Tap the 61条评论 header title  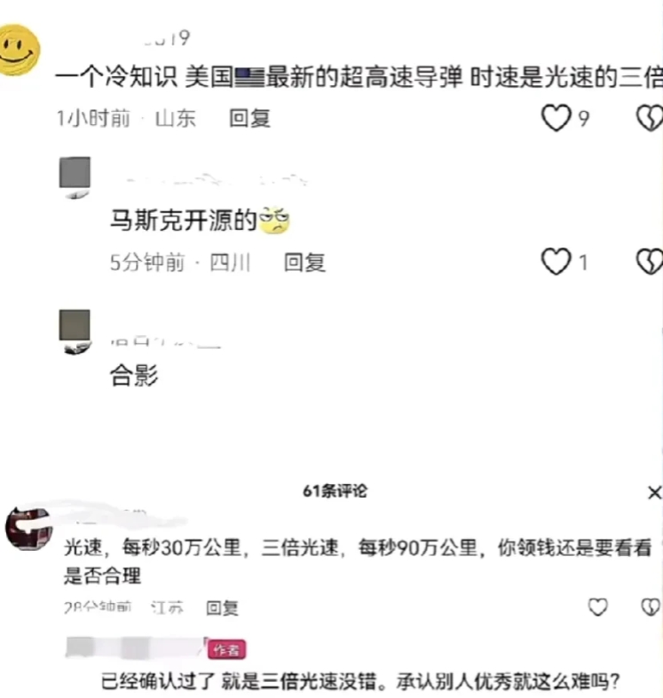335,491
